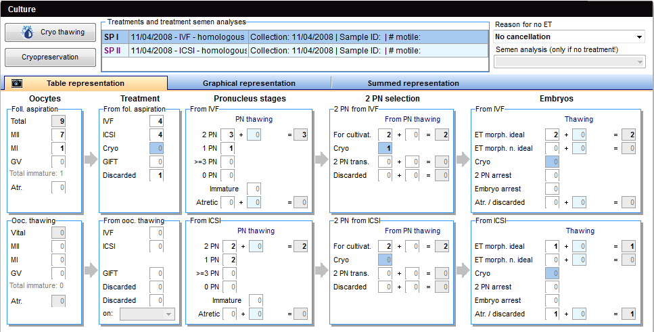654x332 pixels.
Task: Click the >=3 PN field in From IVF
Action: tap(227, 162)
